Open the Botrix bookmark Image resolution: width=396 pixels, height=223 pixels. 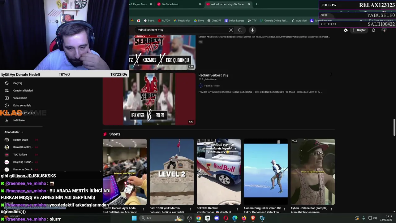149,21
